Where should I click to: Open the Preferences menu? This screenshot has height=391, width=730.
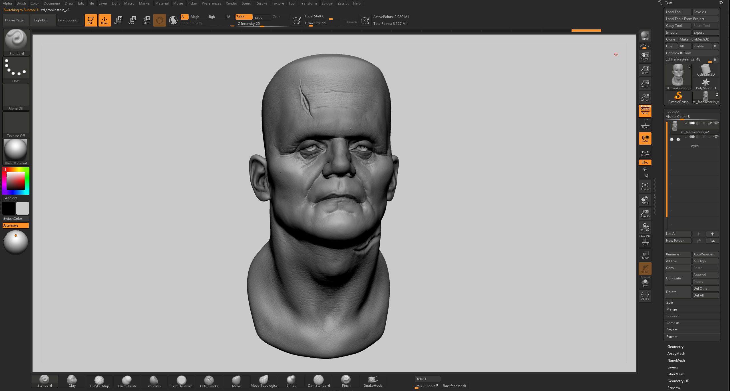click(x=211, y=3)
